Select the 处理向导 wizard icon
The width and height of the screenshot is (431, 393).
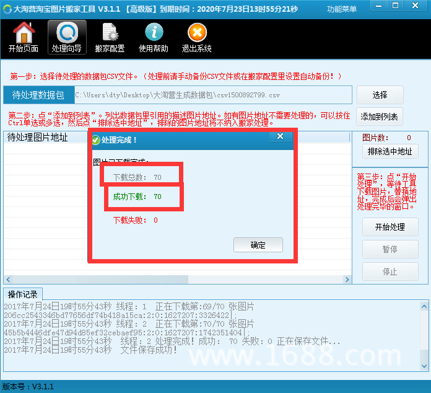pyautogui.click(x=67, y=37)
